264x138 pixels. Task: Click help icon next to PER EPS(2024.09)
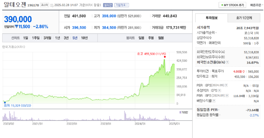click(226, 85)
